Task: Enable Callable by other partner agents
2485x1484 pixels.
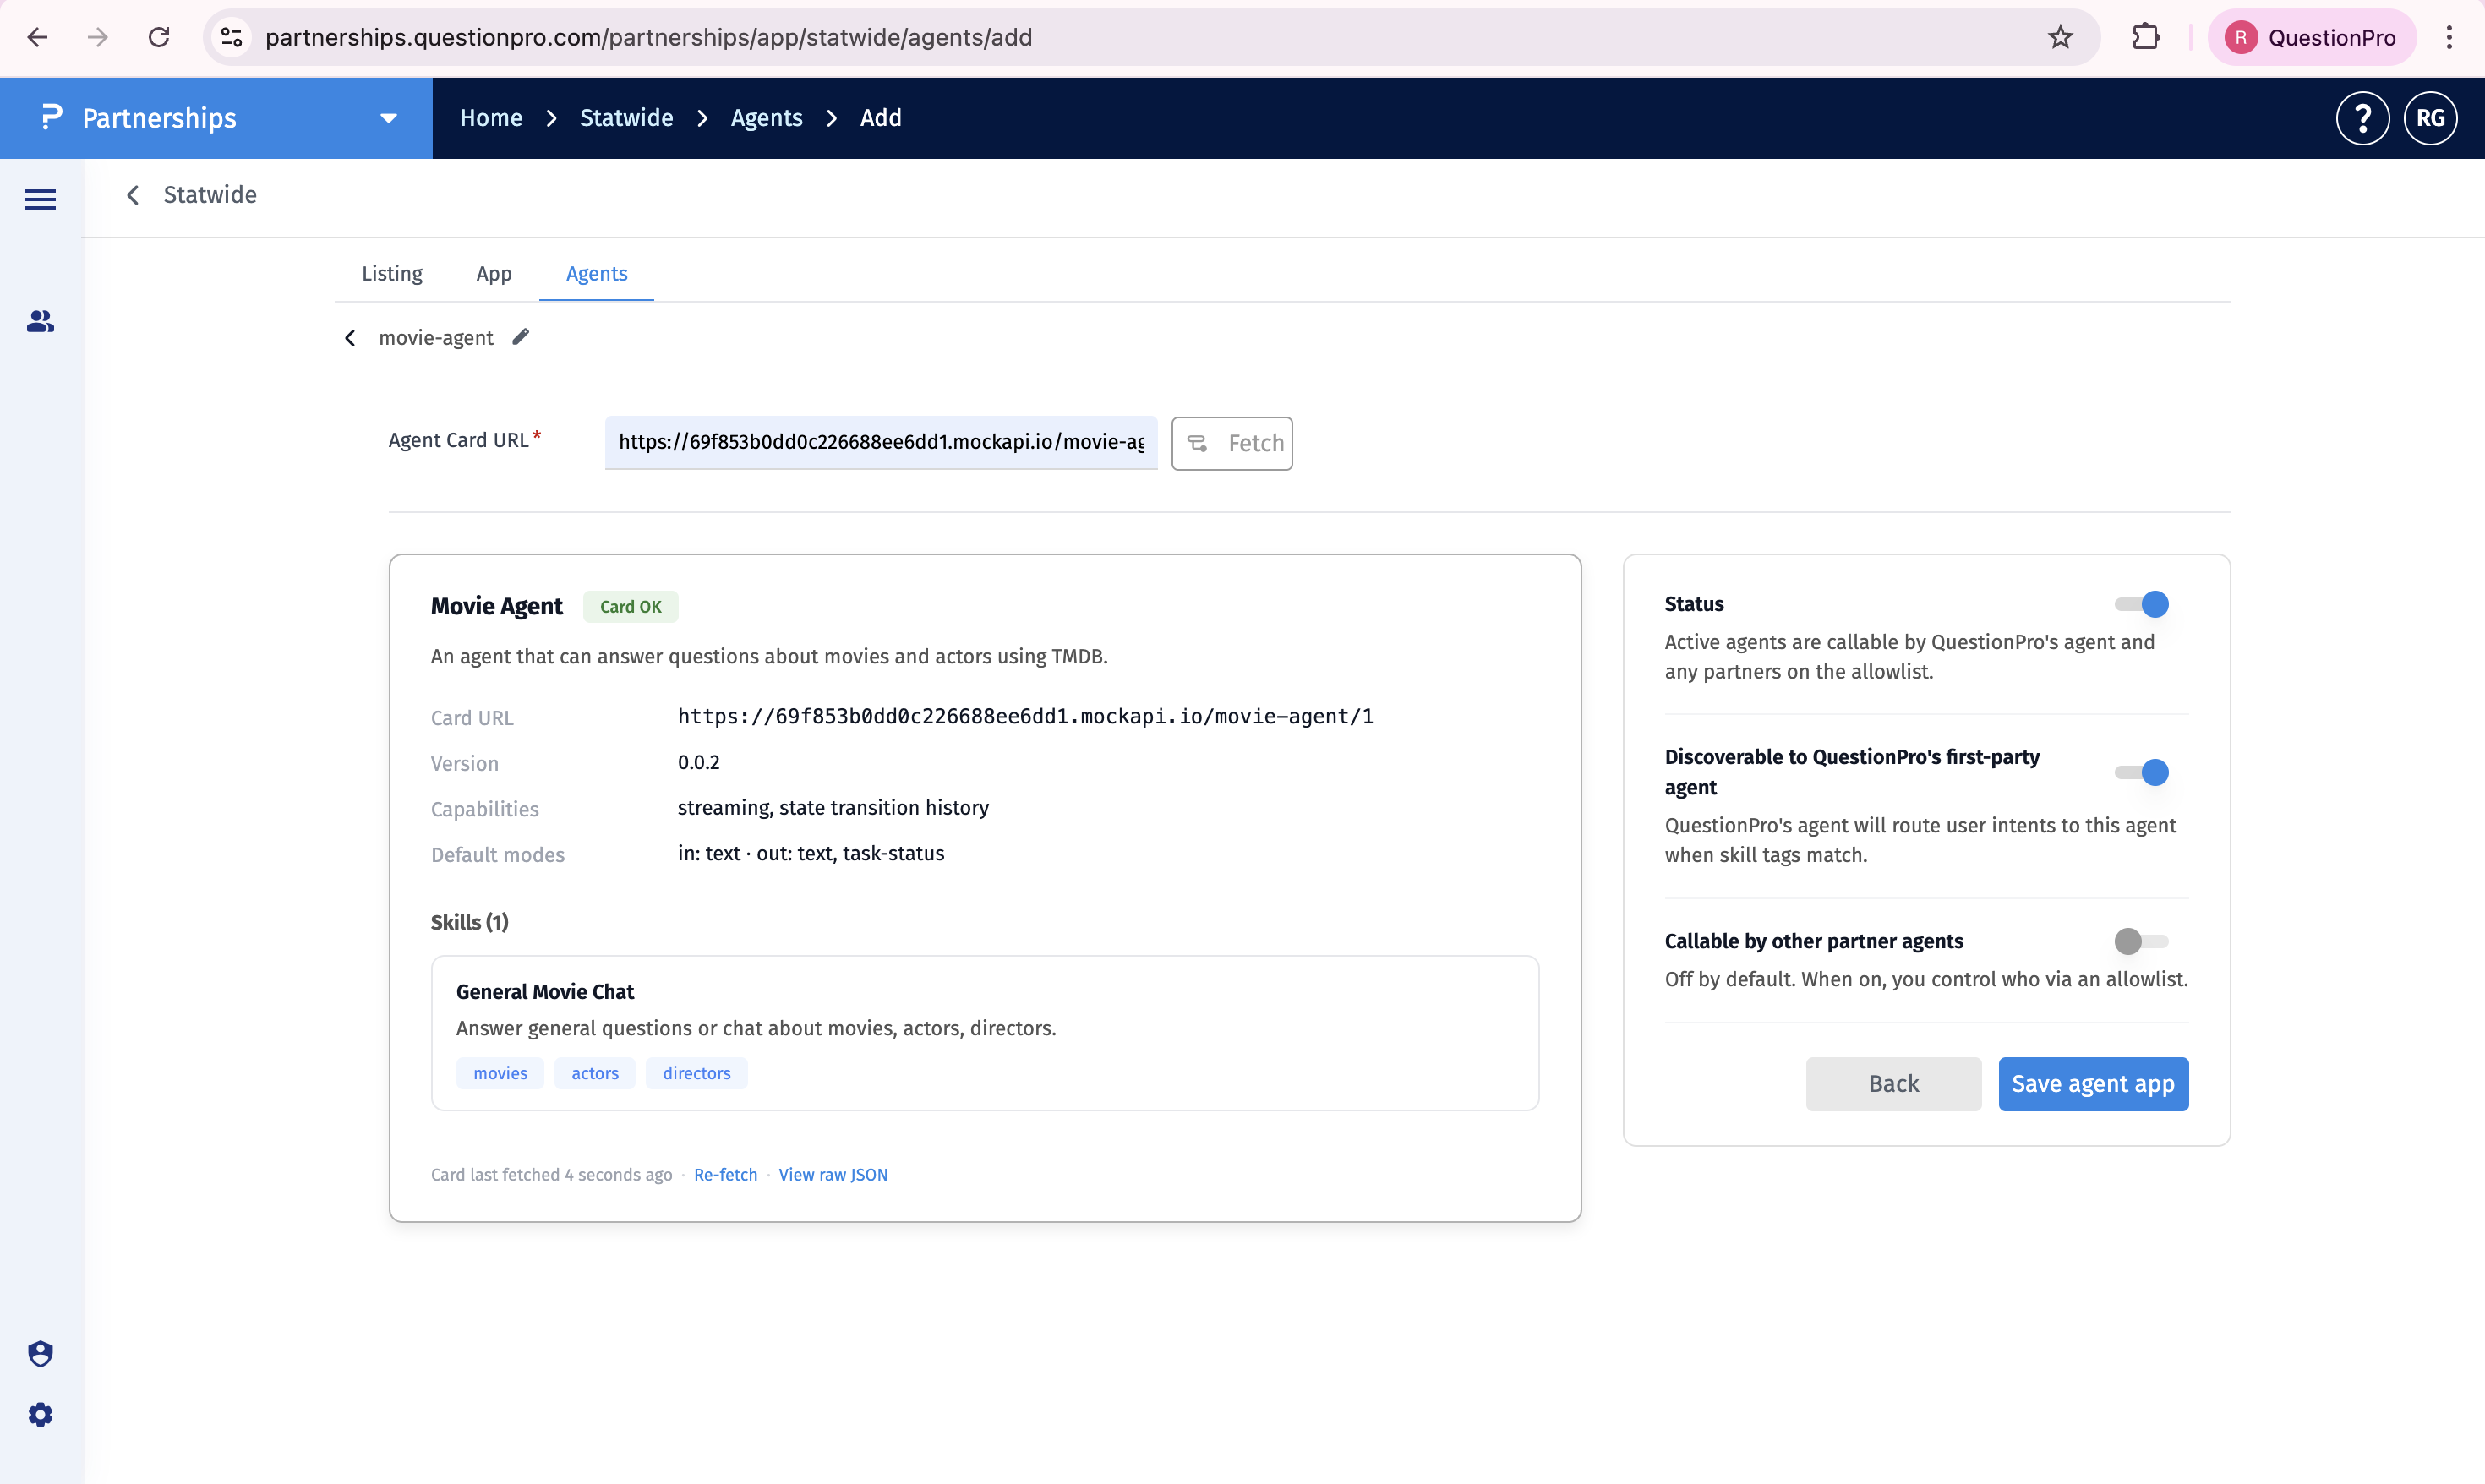Action: pos(2141,941)
